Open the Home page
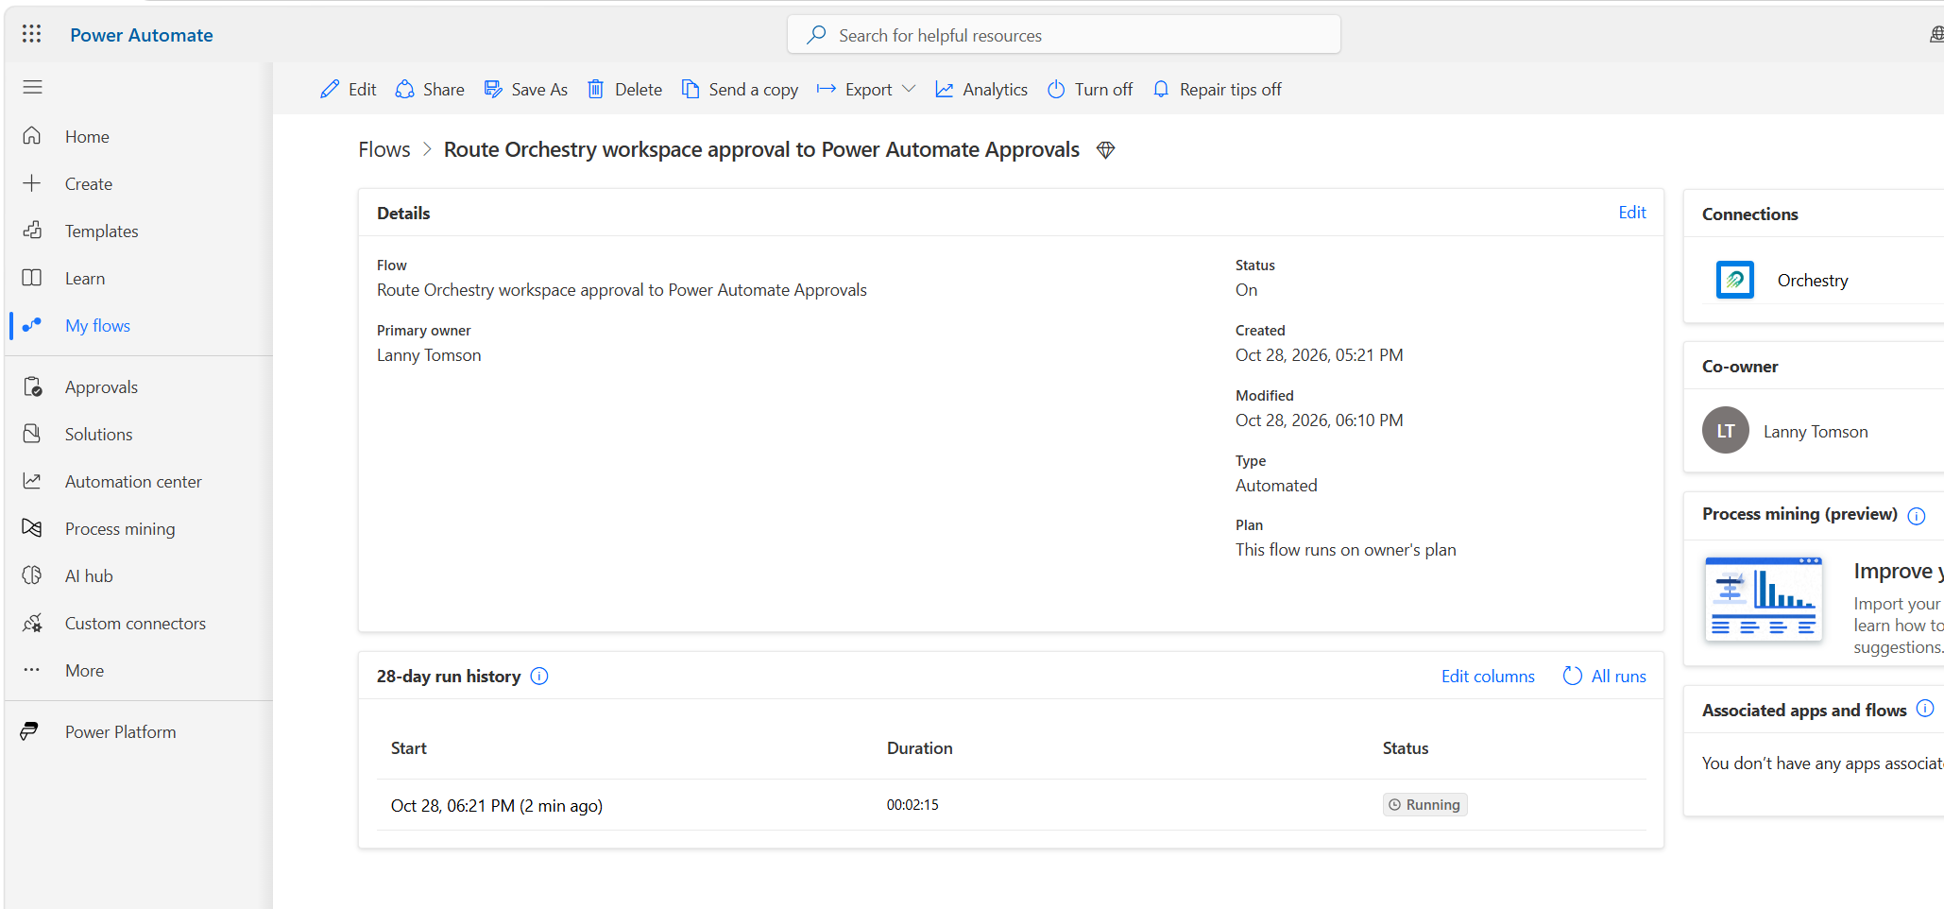The image size is (1944, 909). click(x=87, y=137)
